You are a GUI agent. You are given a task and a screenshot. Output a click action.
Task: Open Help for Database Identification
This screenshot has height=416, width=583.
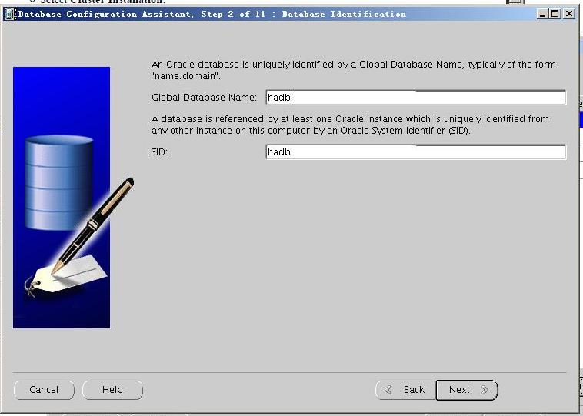pyautogui.click(x=112, y=390)
